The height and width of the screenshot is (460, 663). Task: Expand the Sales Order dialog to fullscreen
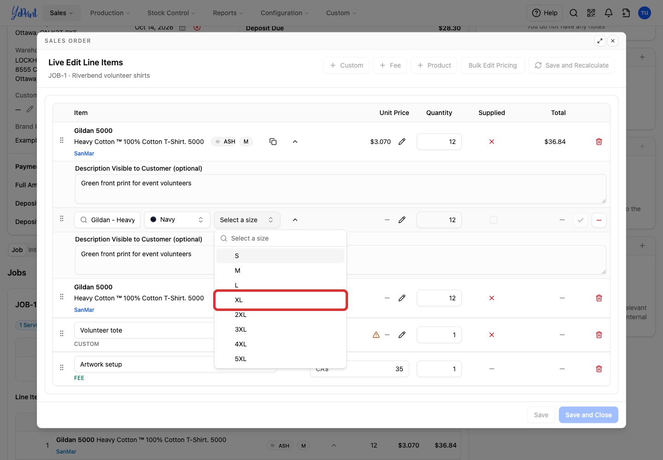click(600, 41)
